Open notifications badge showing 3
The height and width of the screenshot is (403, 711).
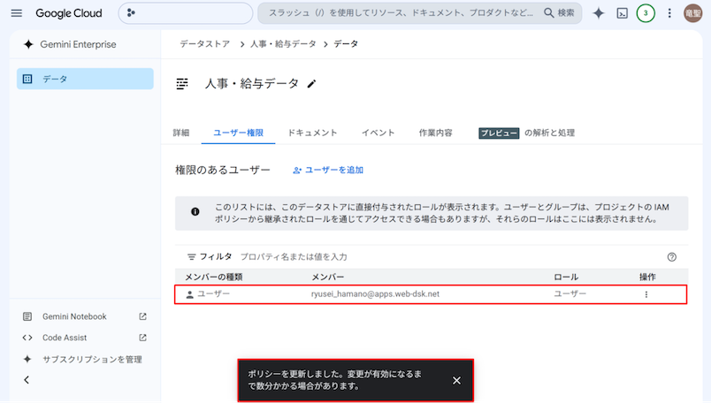click(x=646, y=13)
